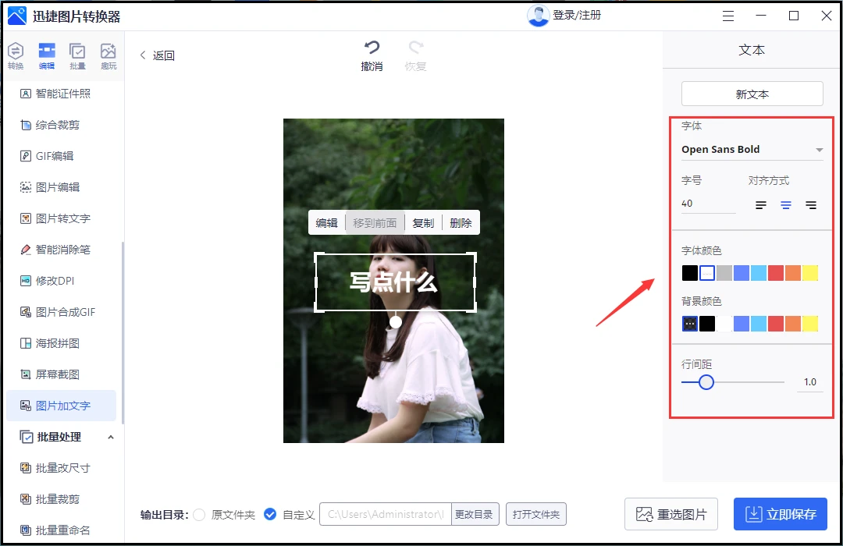The width and height of the screenshot is (843, 546).
Task: Open 图片合成GIF in the sidebar
Action: click(x=62, y=312)
